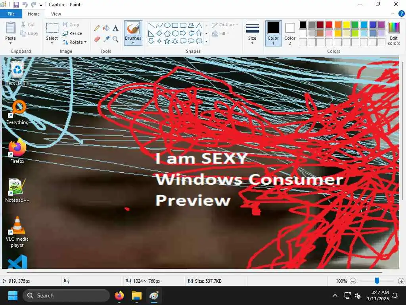Viewport: 406px width, 305px height.
Task: Choose the Four-point star shape
Action: (x=159, y=41)
